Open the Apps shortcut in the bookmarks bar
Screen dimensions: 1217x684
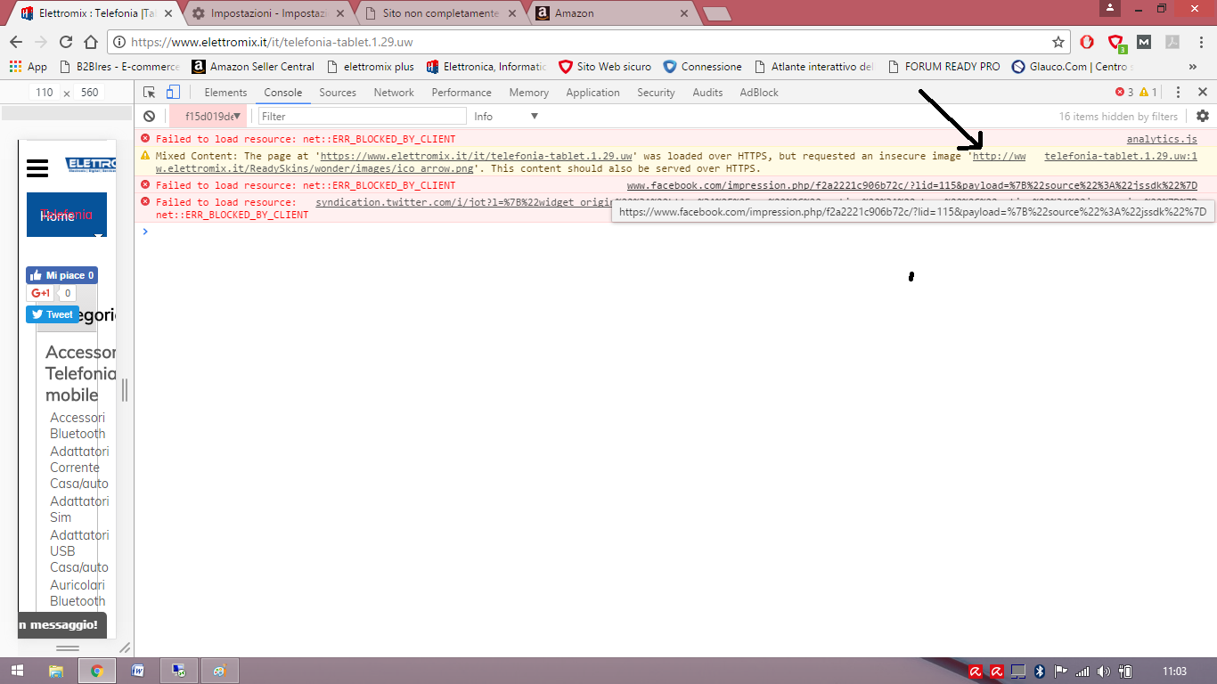28,67
